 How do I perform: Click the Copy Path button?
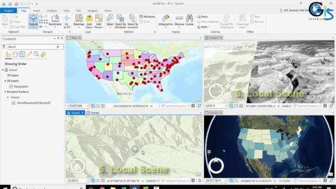pyautogui.click(x=18, y=27)
